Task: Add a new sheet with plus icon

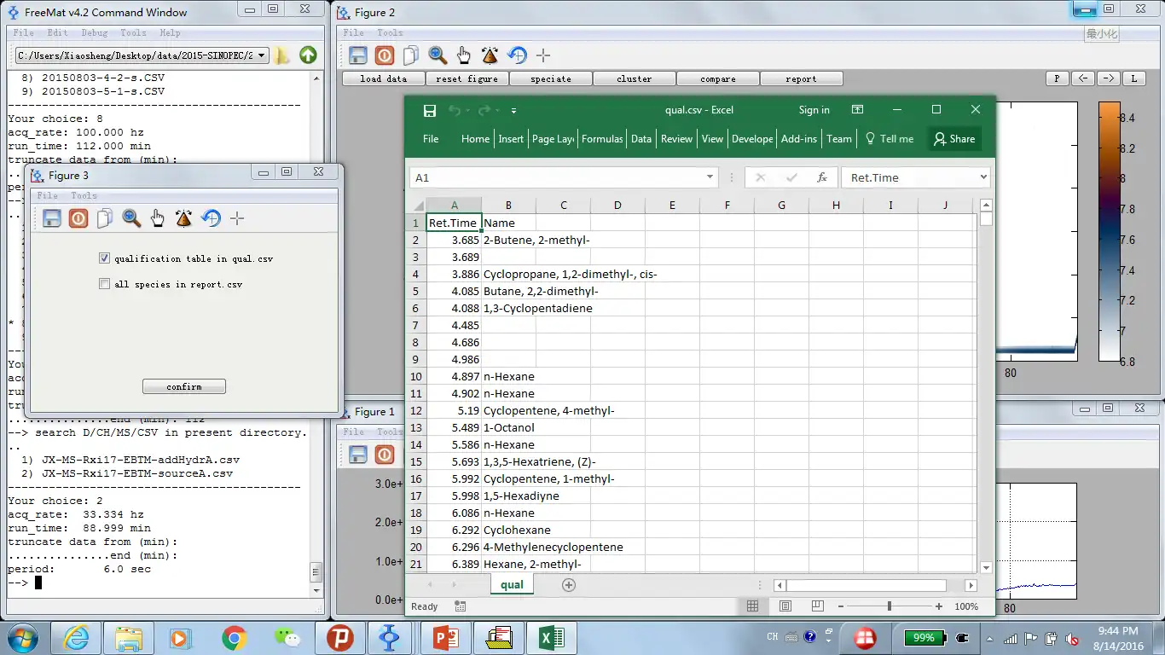Action: point(569,584)
